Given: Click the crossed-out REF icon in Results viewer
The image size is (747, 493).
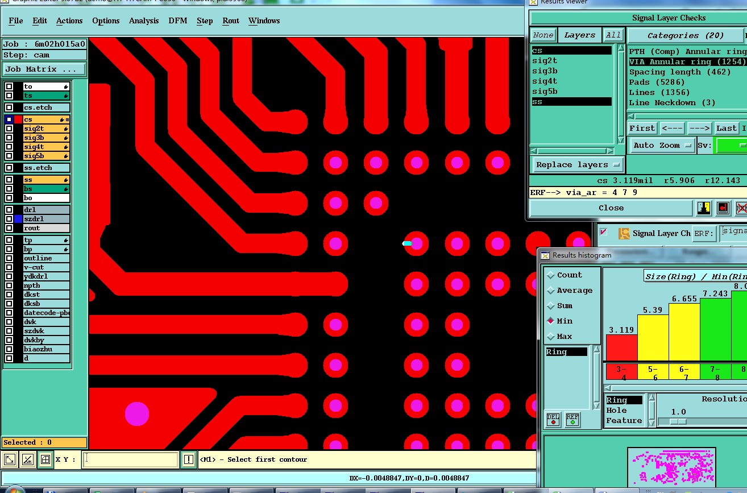Looking at the screenshot, I should (741, 208).
